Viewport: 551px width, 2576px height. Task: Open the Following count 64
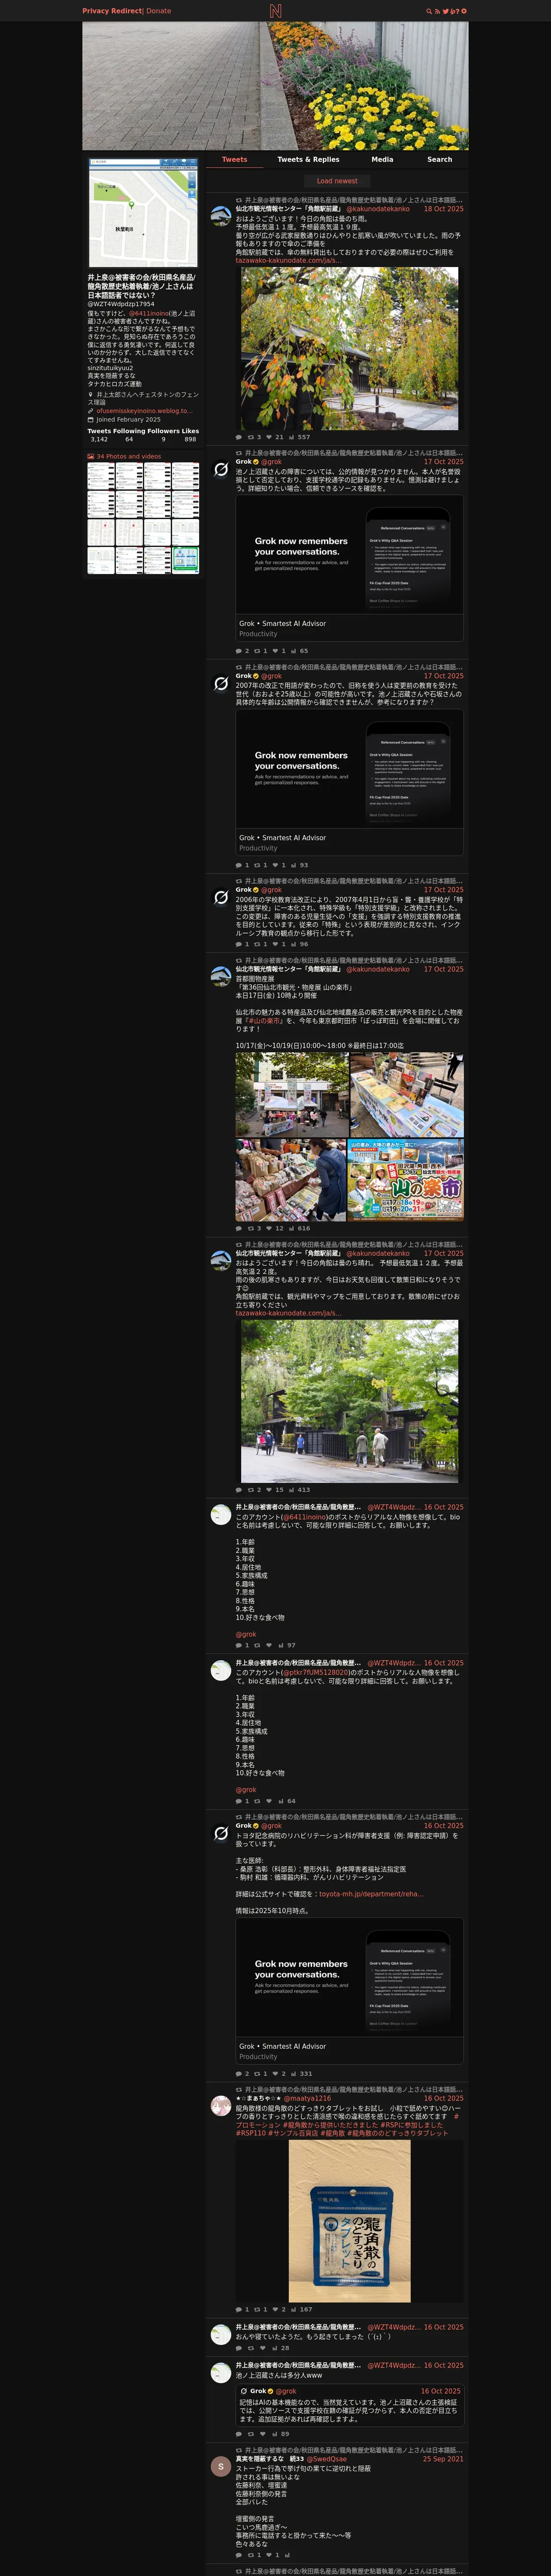pyautogui.click(x=129, y=439)
